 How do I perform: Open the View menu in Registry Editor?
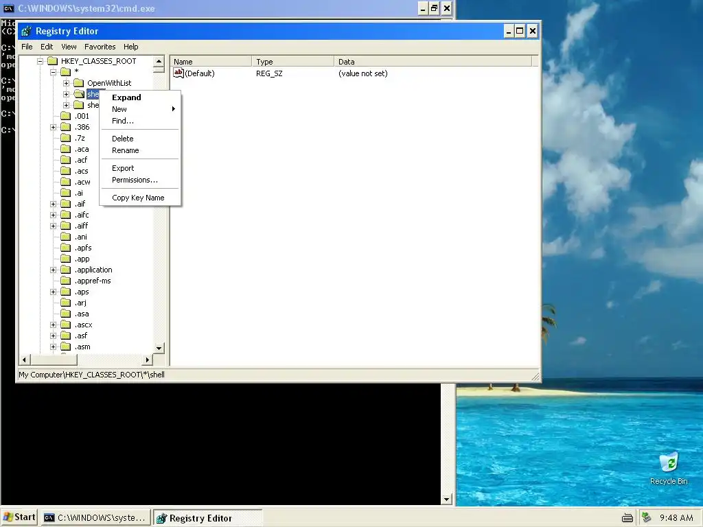(x=69, y=47)
